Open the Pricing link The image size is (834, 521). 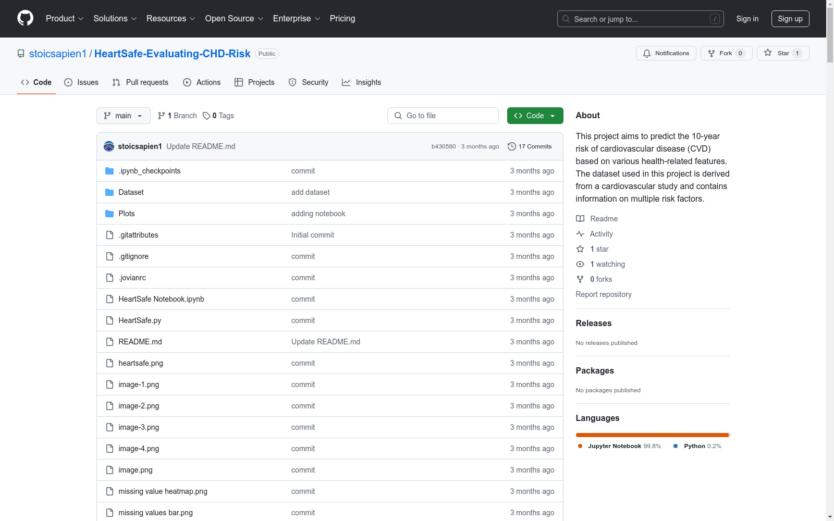342,19
